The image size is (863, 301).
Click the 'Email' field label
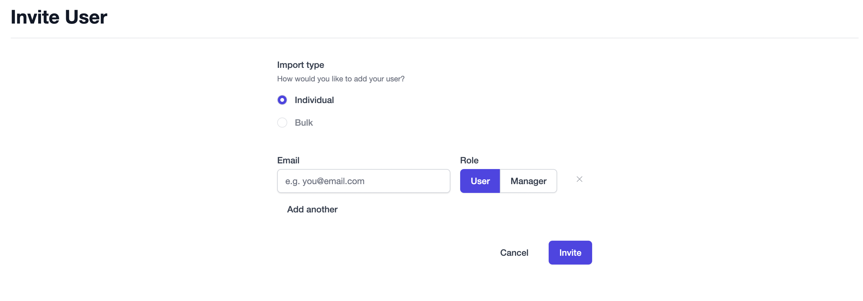tap(288, 160)
